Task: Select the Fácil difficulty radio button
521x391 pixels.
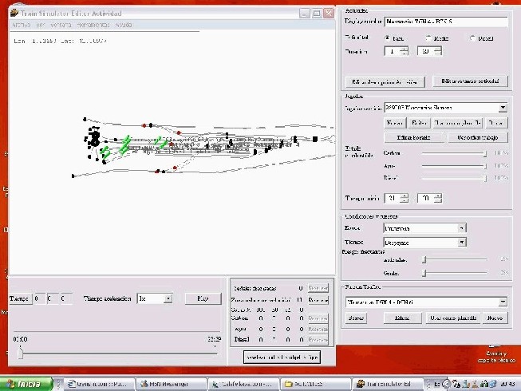Action: (x=389, y=38)
